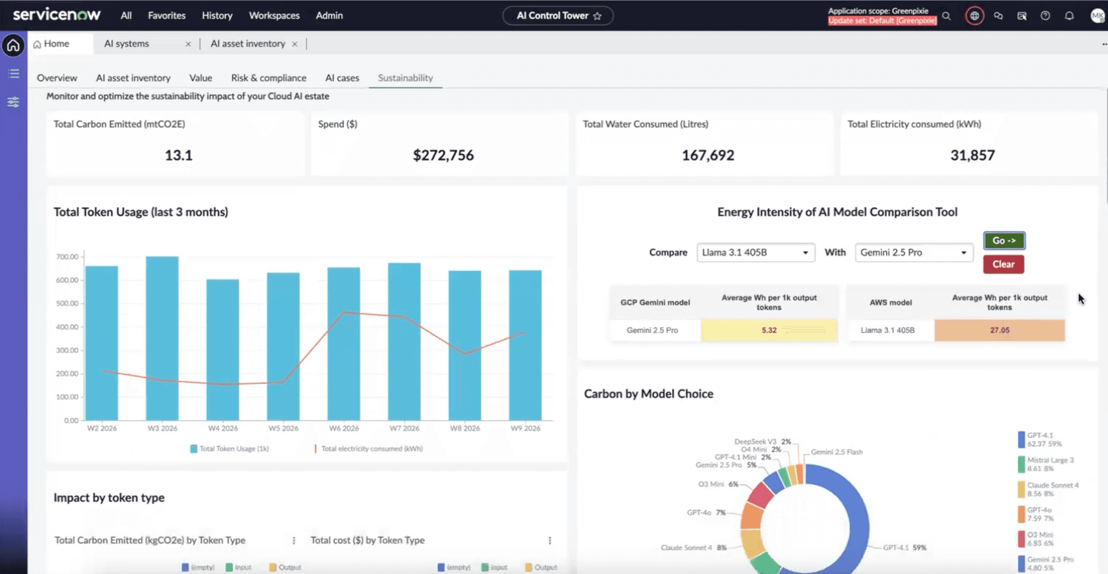
Task: Select the Risk & compliance tab
Action: (x=268, y=78)
